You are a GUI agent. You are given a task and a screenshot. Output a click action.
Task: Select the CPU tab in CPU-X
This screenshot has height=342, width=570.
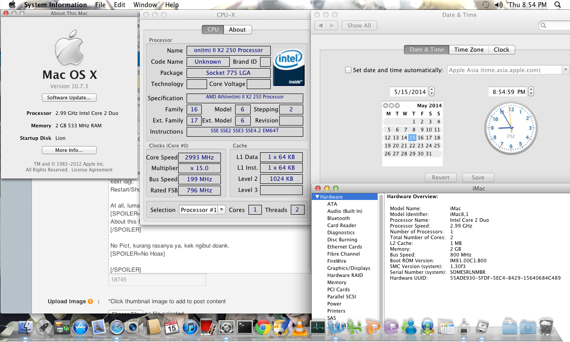coord(213,29)
